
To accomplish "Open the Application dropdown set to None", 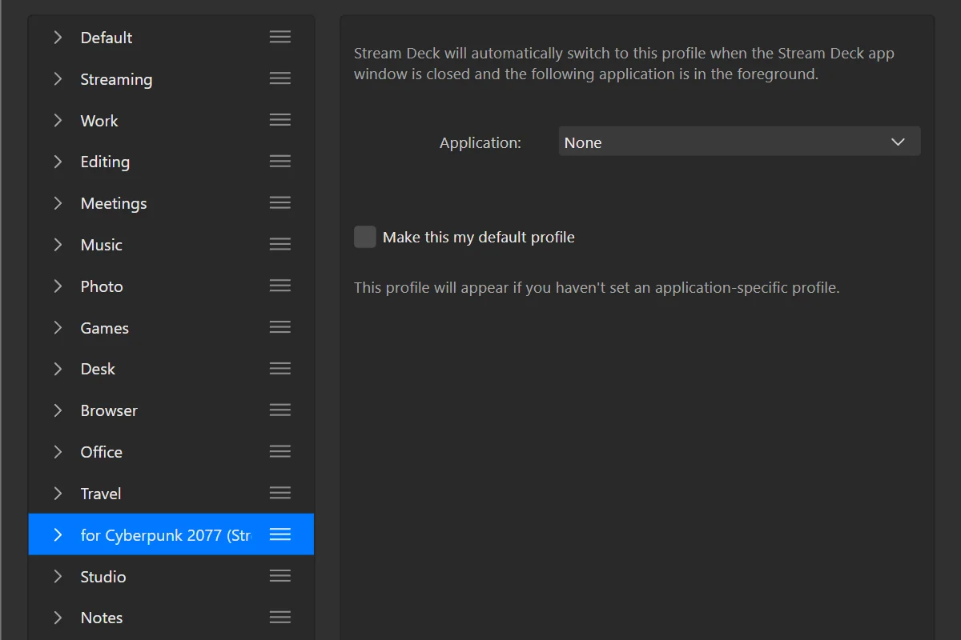I will pyautogui.click(x=739, y=142).
